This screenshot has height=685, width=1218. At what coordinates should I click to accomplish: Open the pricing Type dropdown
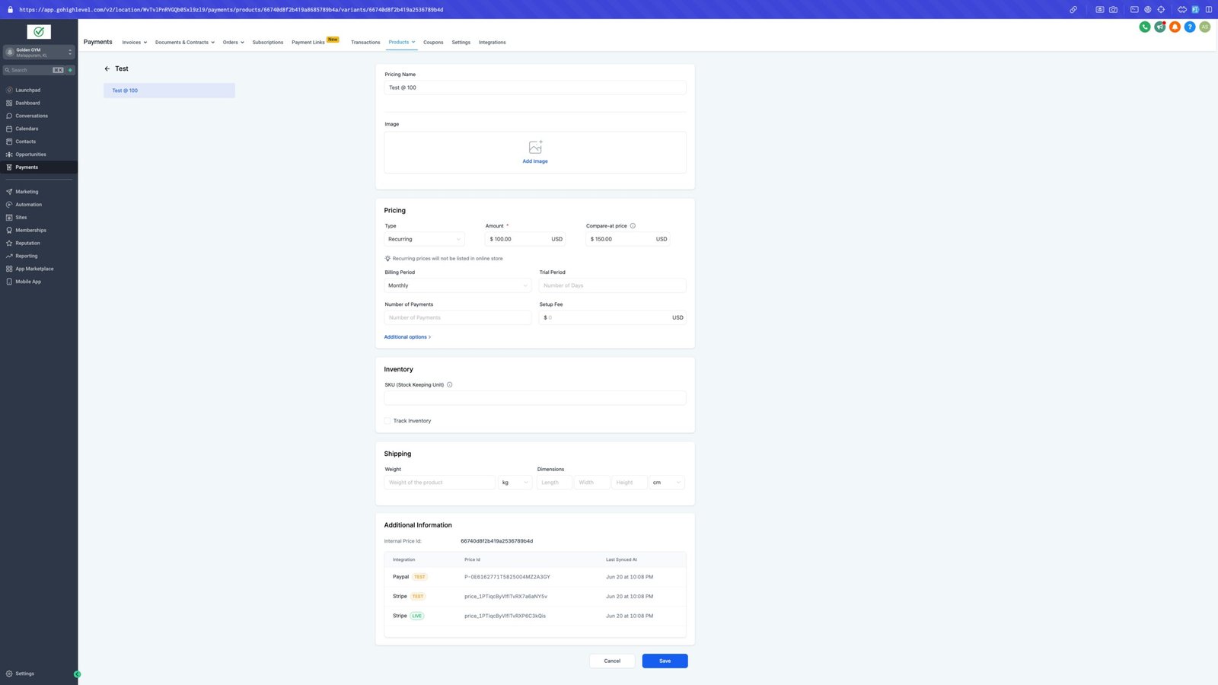[424, 239]
